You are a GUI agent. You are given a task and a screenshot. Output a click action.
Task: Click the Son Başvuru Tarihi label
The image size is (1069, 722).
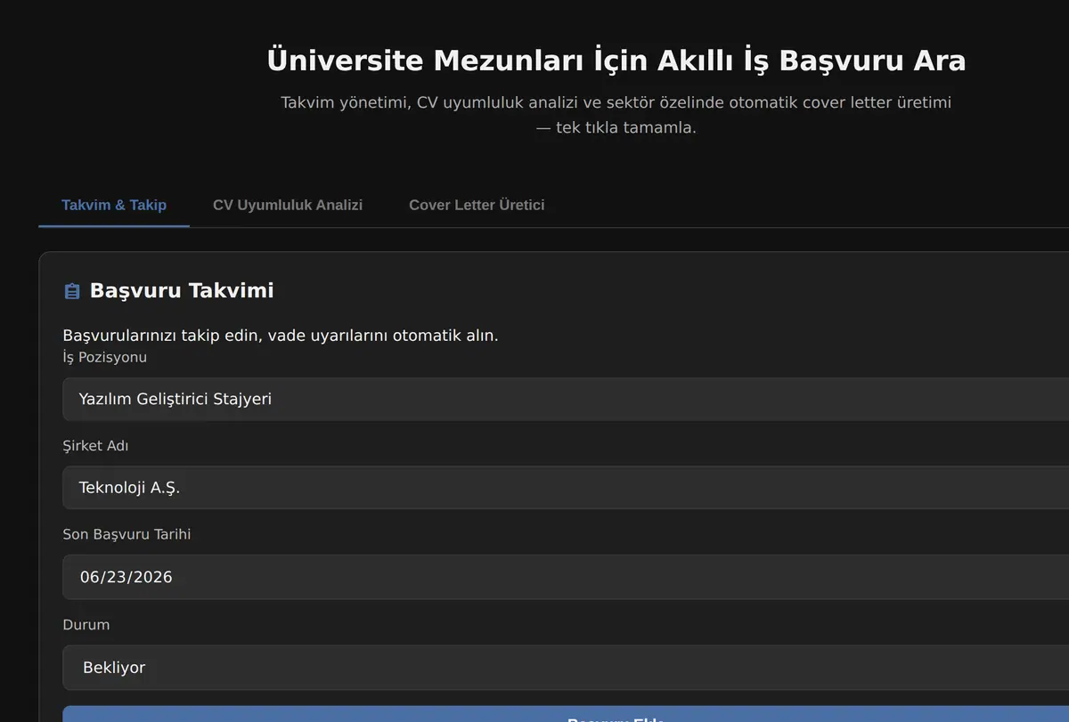click(126, 534)
